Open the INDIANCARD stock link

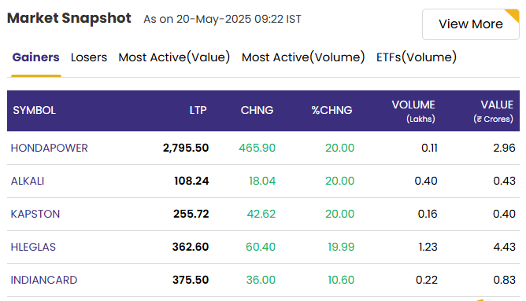click(44, 280)
